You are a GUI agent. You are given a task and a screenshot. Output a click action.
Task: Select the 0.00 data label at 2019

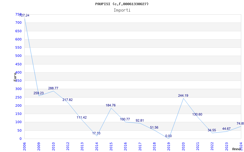point(168,136)
